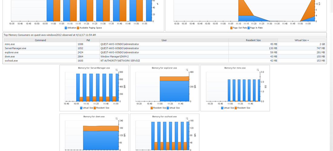Click the User column header
This screenshot has width=333, height=151.
pyautogui.click(x=164, y=40)
